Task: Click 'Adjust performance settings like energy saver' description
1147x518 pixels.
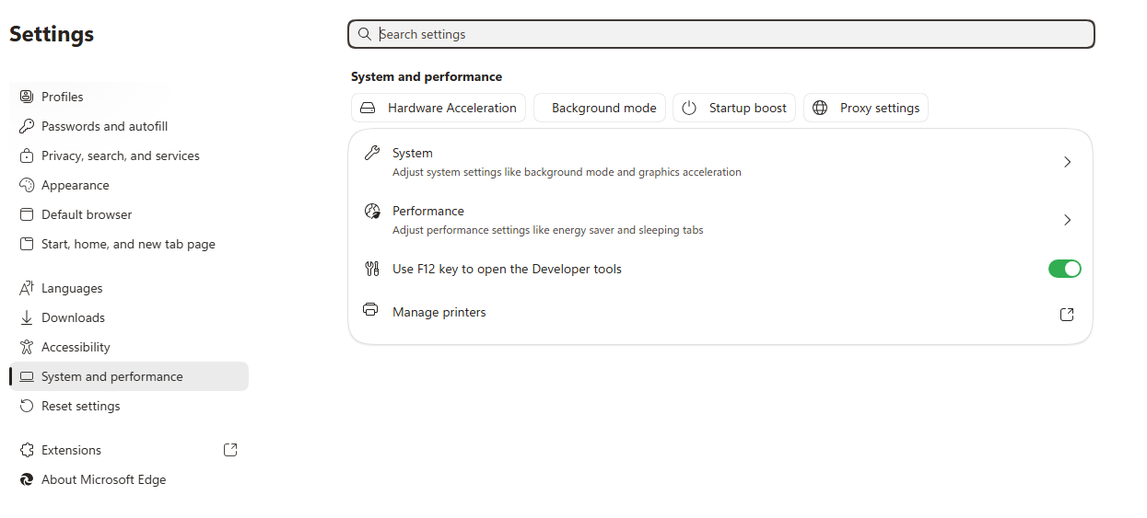Action: pos(547,230)
